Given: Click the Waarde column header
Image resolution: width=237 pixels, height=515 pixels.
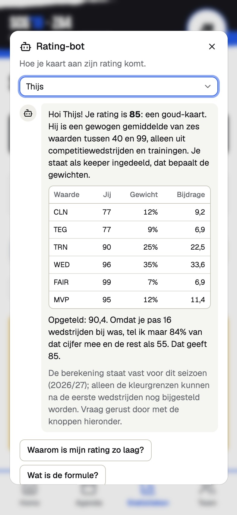Looking at the screenshot, I should point(67,195).
